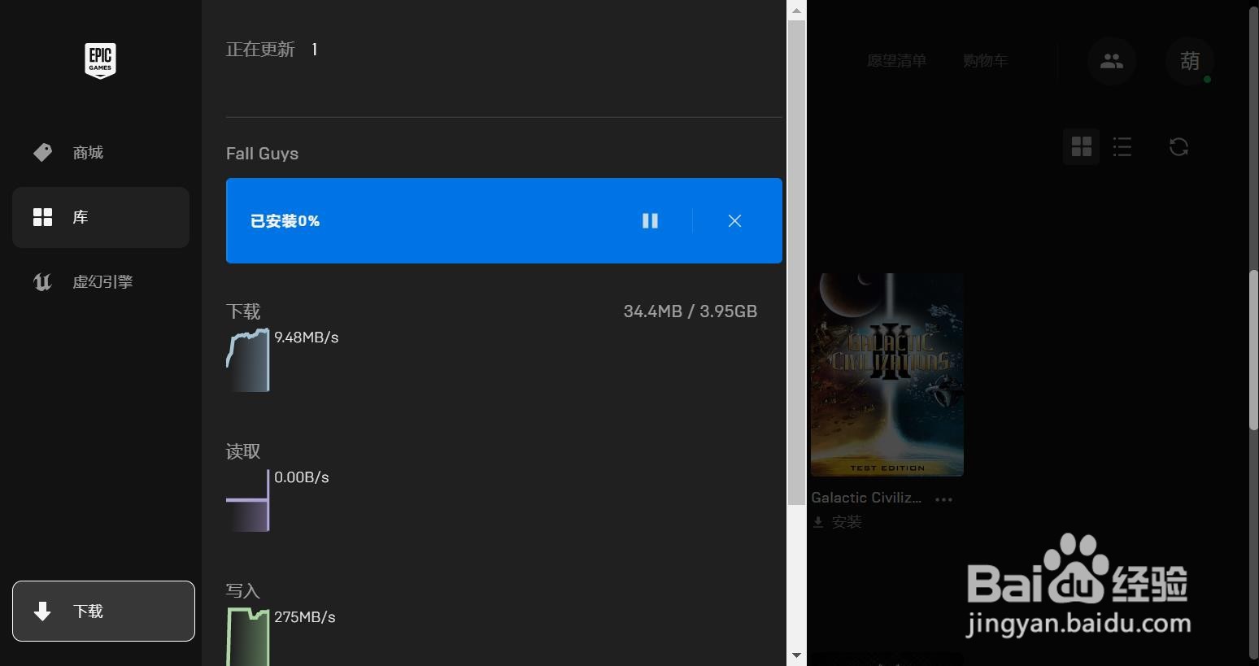Viewport: 1259px width, 666px height.
Task: Click the 下载 speed graph
Action: [x=248, y=360]
